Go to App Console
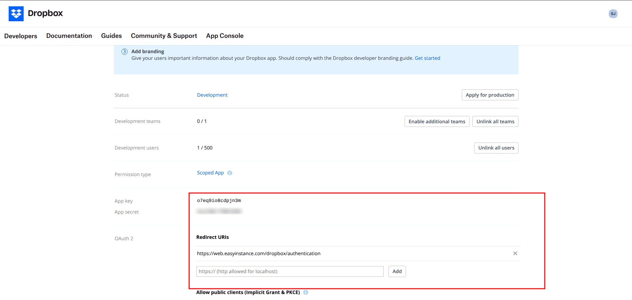 click(225, 36)
